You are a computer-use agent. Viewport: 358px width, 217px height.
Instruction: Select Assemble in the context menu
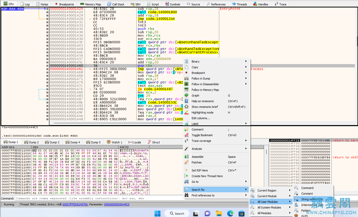click(x=217, y=157)
